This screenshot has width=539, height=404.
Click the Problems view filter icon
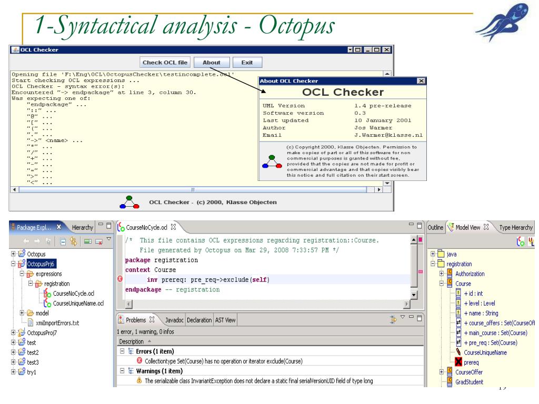coord(393,319)
